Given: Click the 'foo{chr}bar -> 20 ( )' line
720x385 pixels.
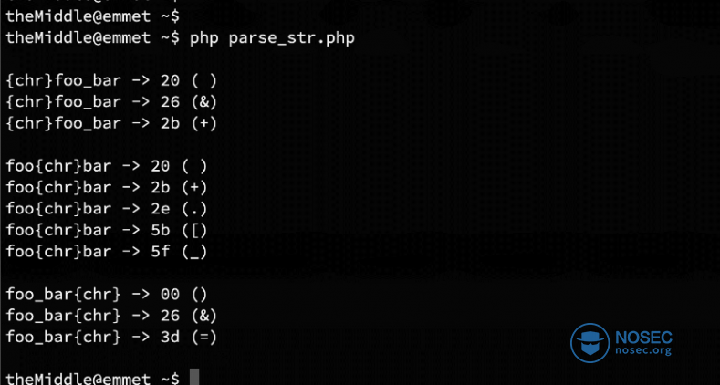Looking at the screenshot, I should tap(107, 166).
